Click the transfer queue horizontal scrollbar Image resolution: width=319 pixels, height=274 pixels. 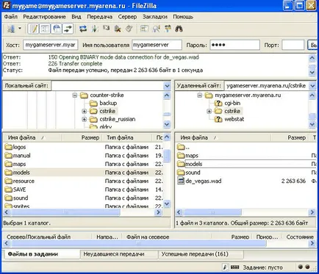point(139,243)
